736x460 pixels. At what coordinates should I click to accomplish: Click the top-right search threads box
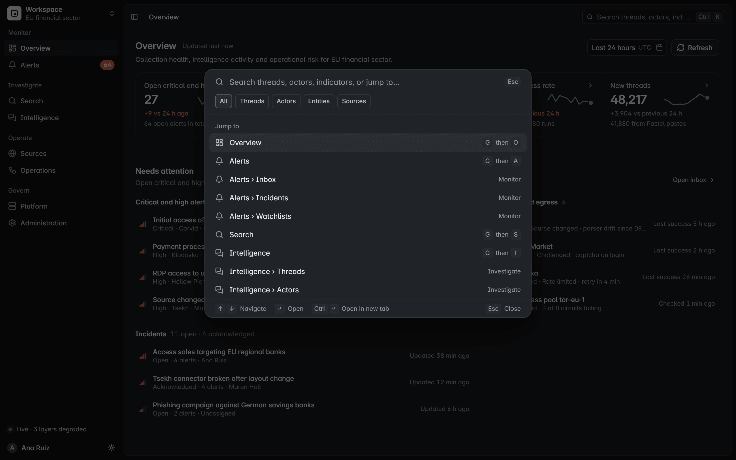(x=653, y=17)
